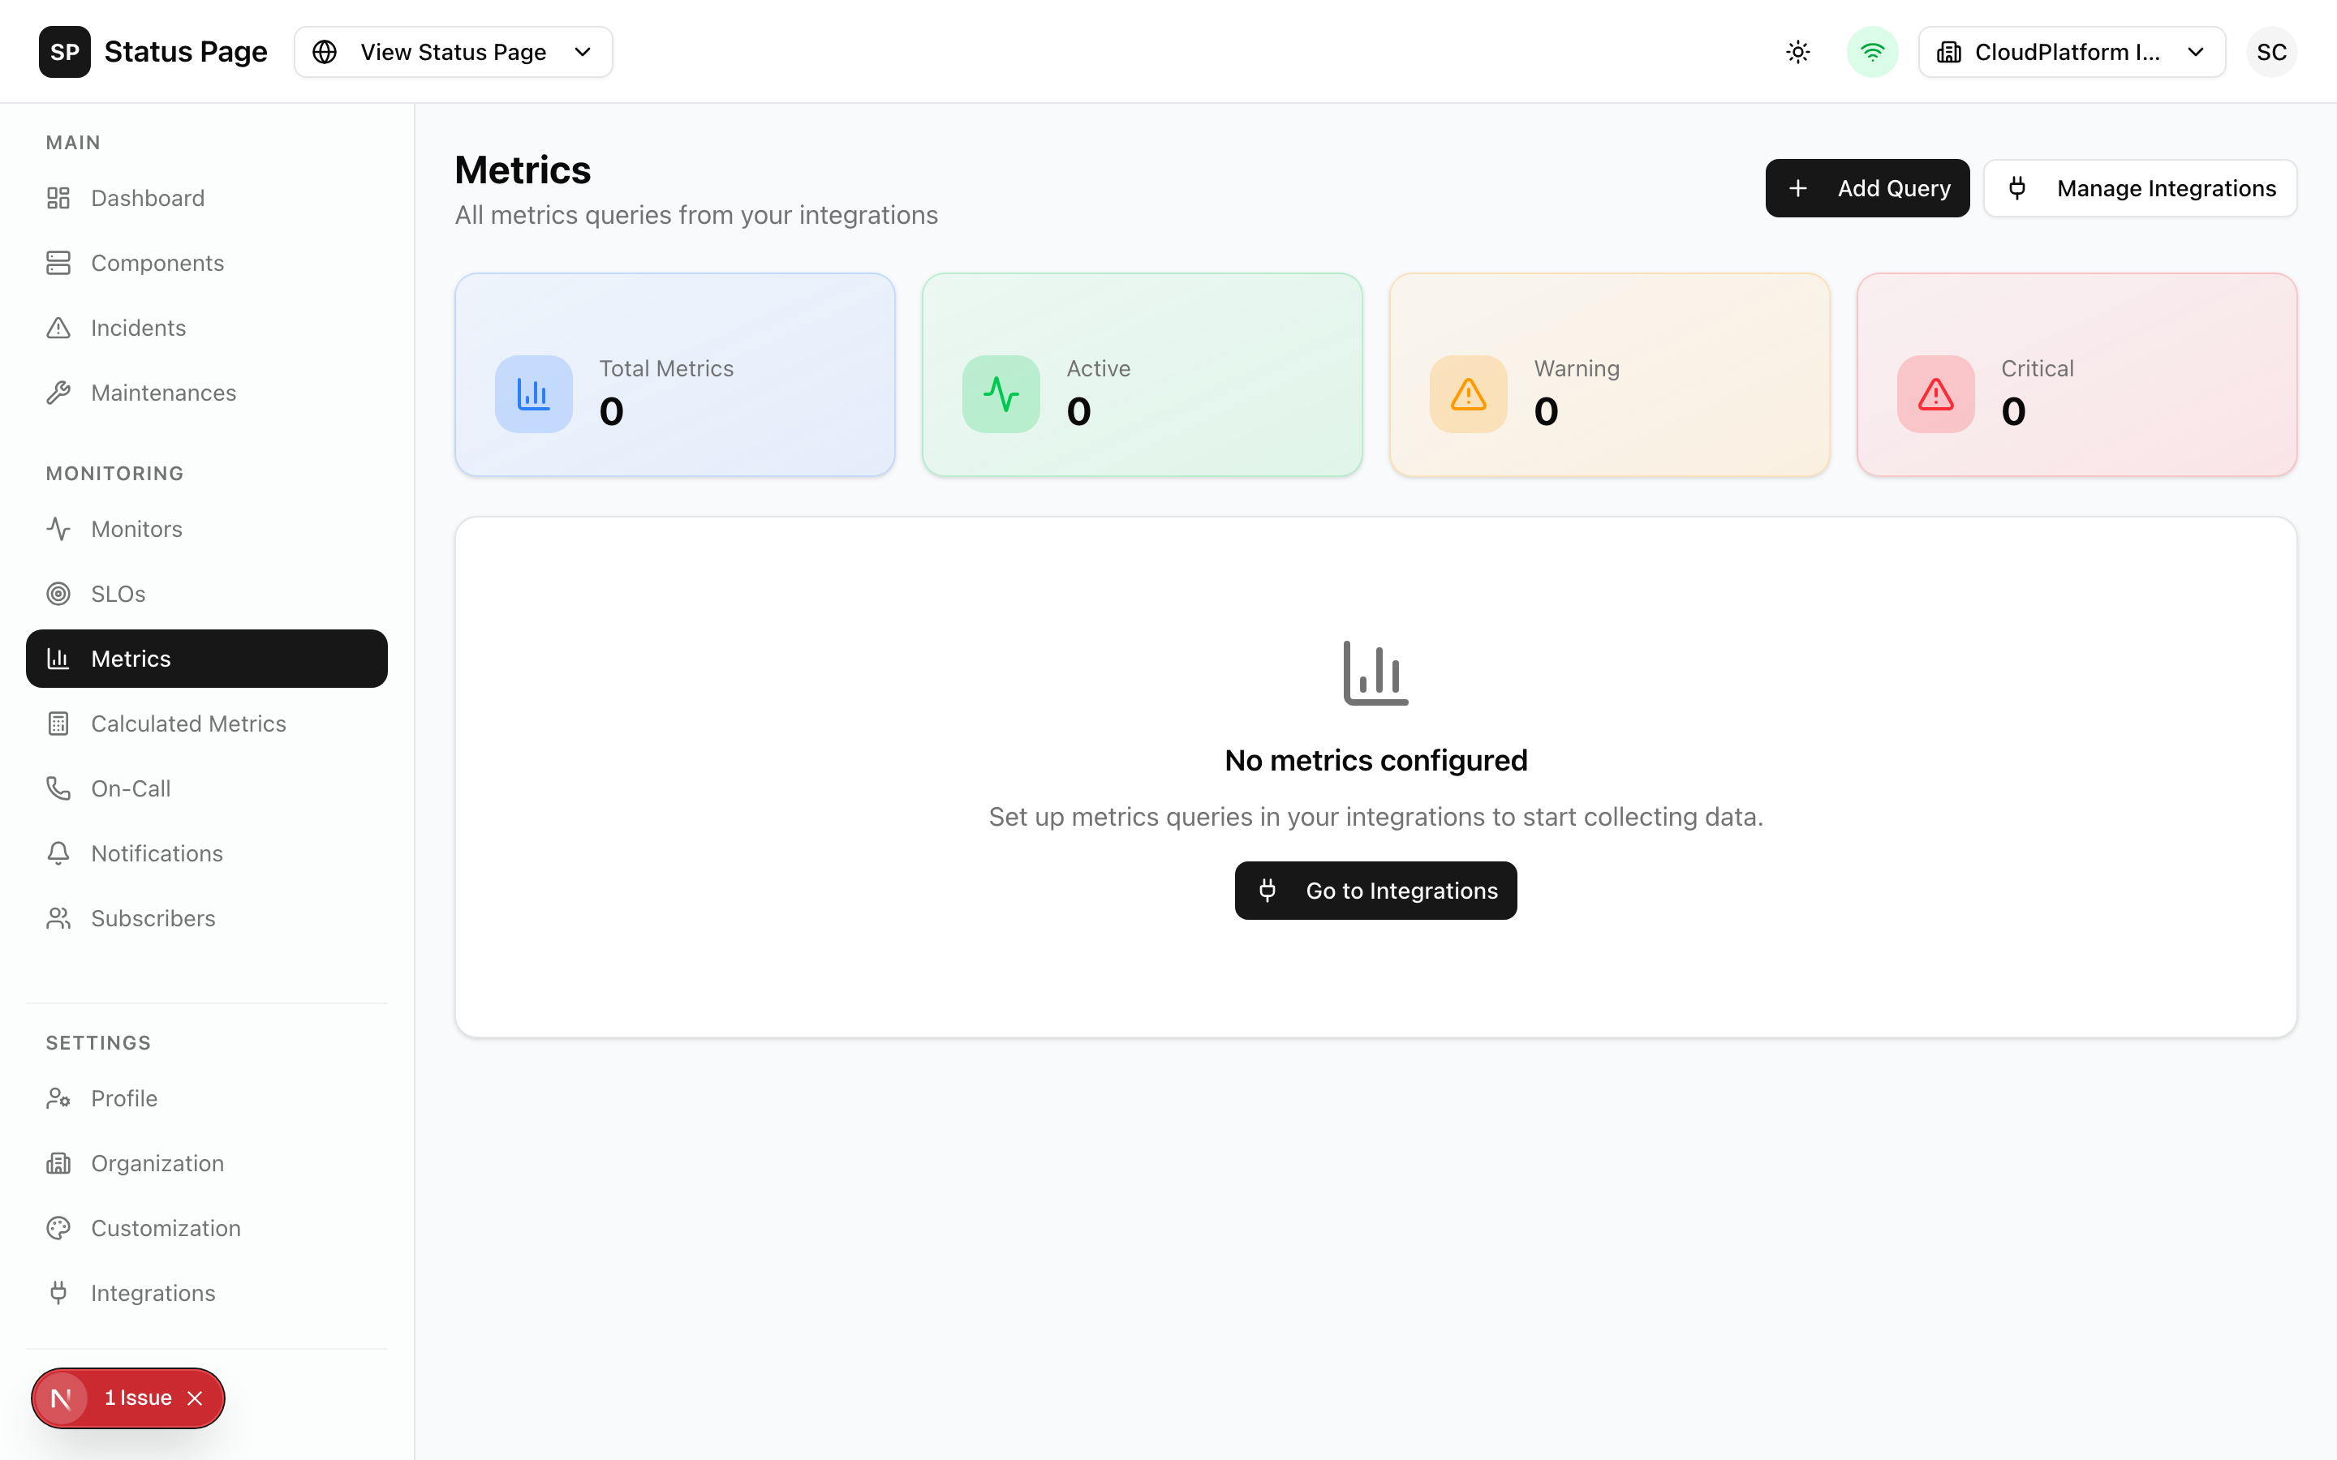Open the Dashboard panel icon
Viewport: 2337px width, 1460px height.
click(59, 198)
